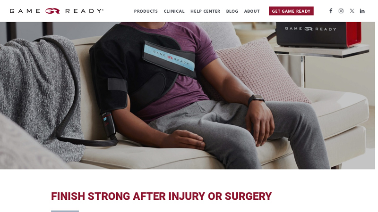
Task: Click the Get Game Ready button
Action: click(x=291, y=11)
